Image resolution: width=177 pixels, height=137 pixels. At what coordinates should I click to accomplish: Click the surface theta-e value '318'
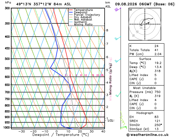(158, 71)
